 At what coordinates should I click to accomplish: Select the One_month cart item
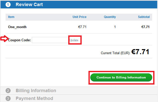17,27
